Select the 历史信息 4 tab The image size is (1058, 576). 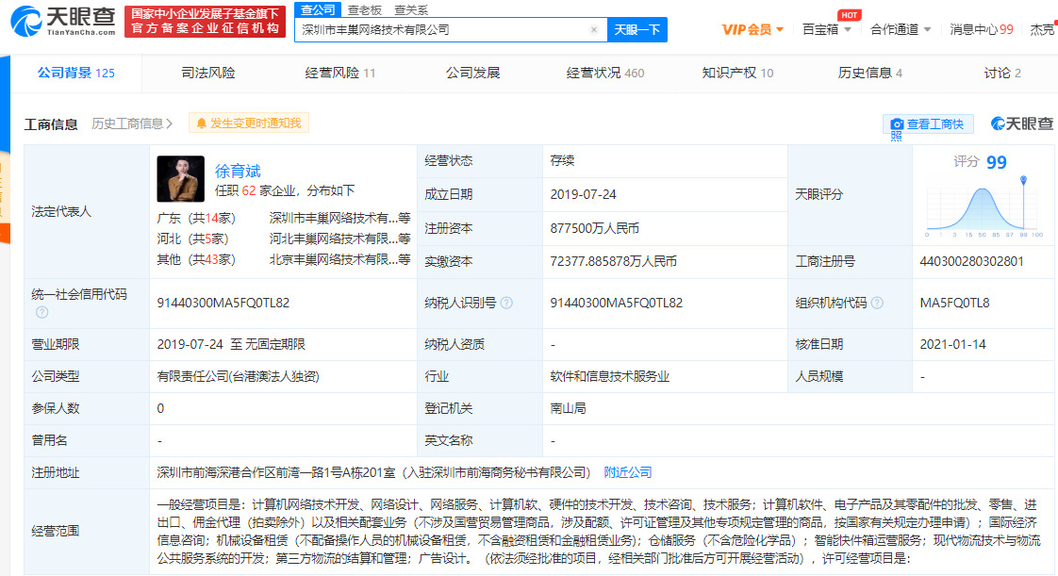tap(869, 73)
